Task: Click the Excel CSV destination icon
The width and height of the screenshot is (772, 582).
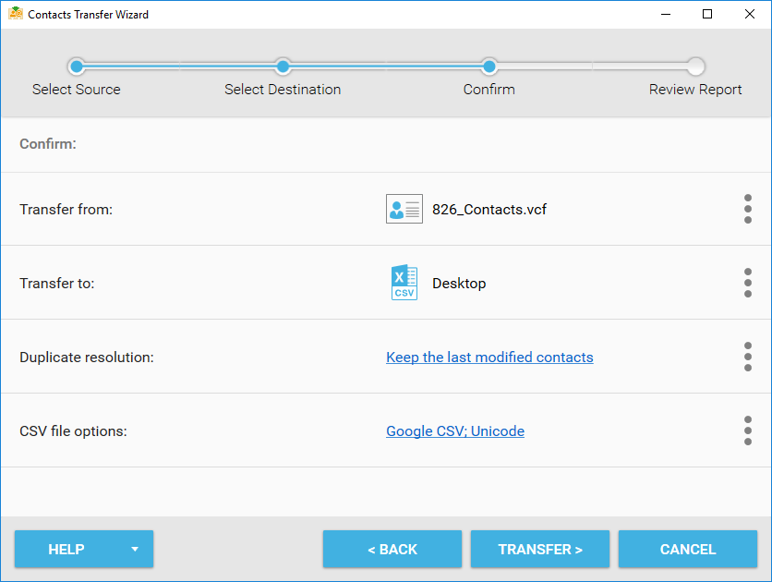Action: [x=404, y=283]
